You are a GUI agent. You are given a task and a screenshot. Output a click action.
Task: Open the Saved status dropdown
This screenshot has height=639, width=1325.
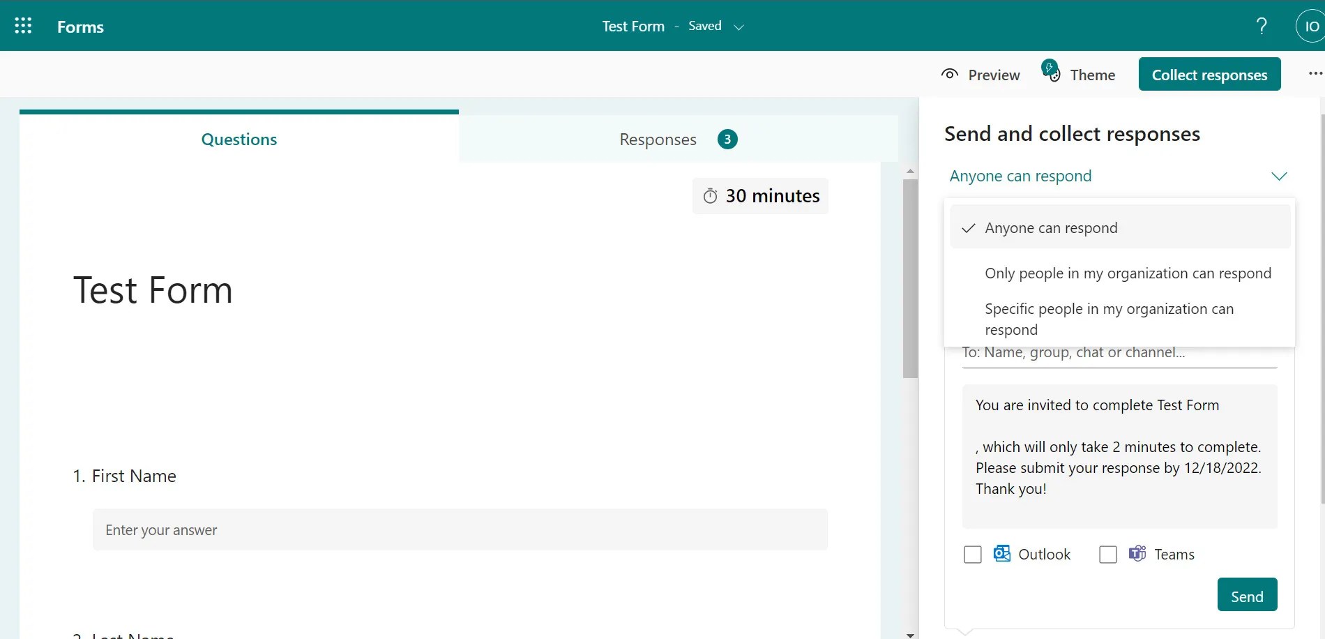739,26
